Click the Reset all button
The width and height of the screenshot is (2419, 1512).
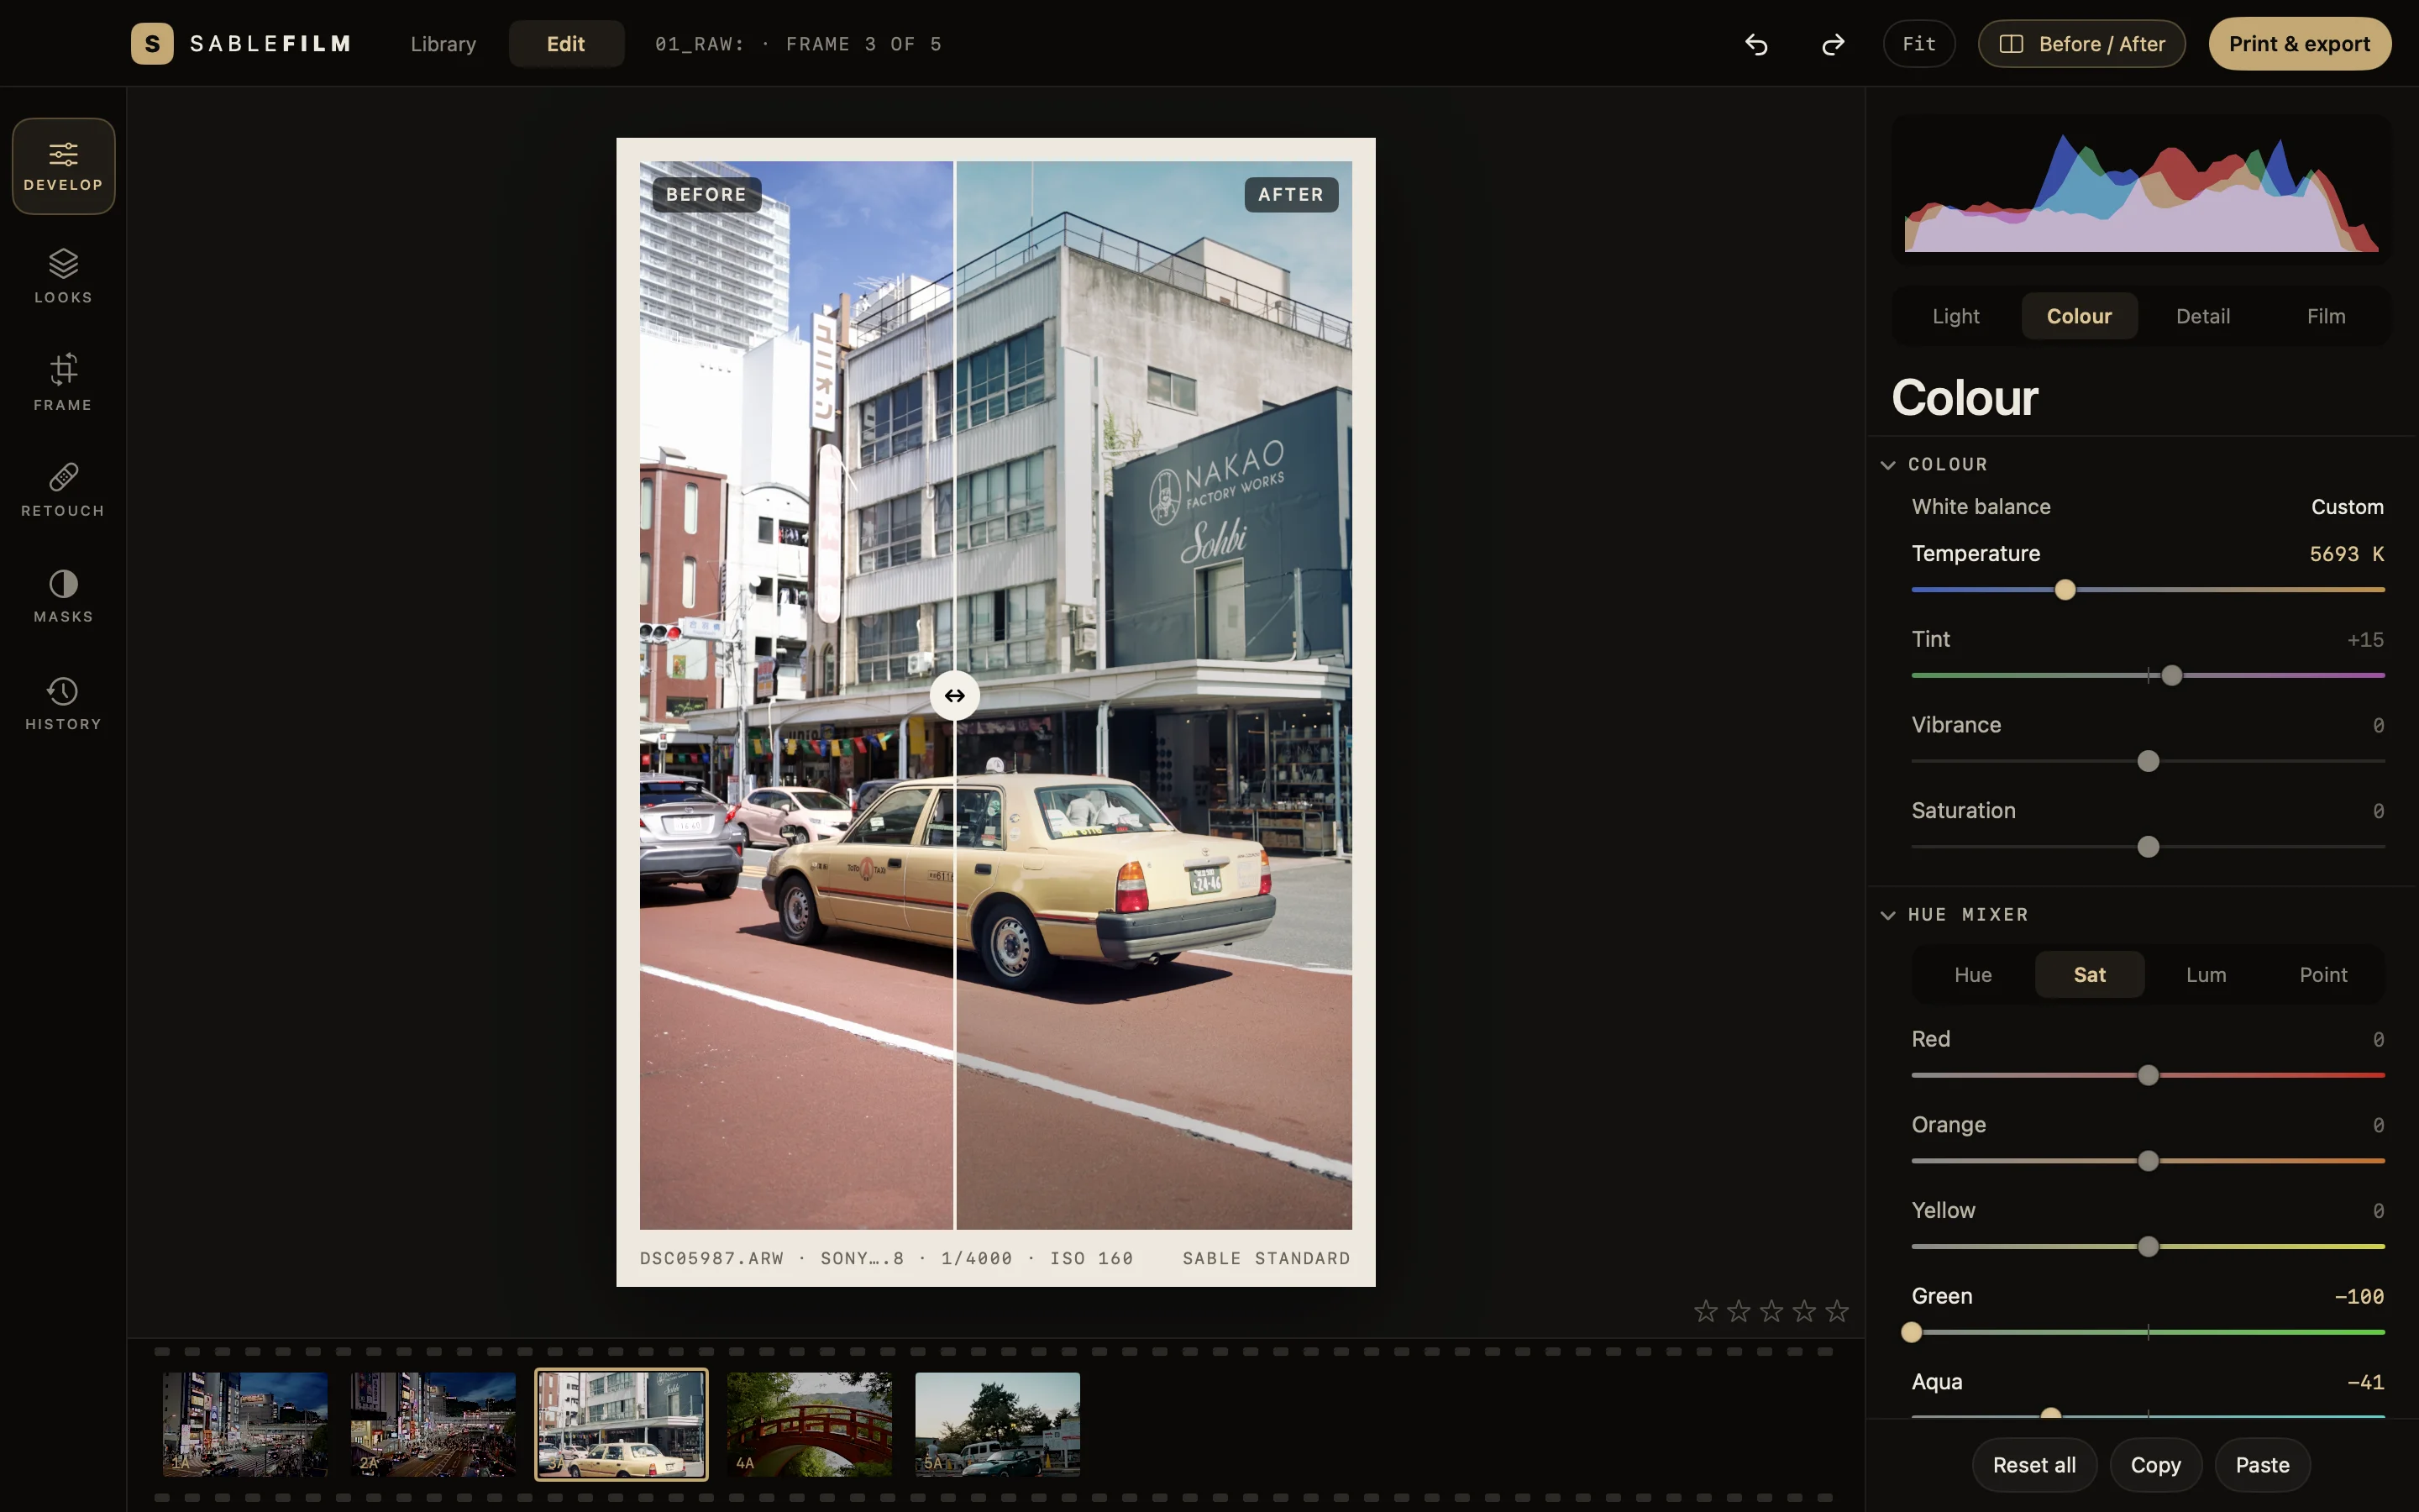(2033, 1465)
